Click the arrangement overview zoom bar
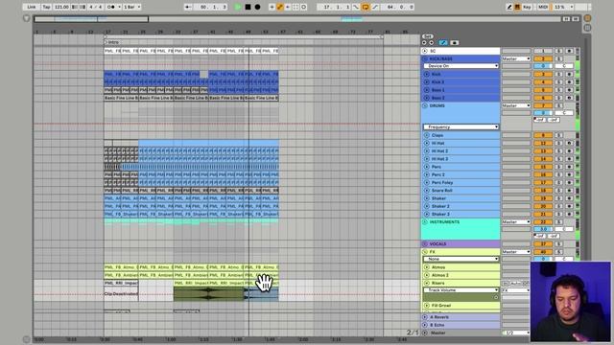This screenshot has height=345, width=614. 297,19
